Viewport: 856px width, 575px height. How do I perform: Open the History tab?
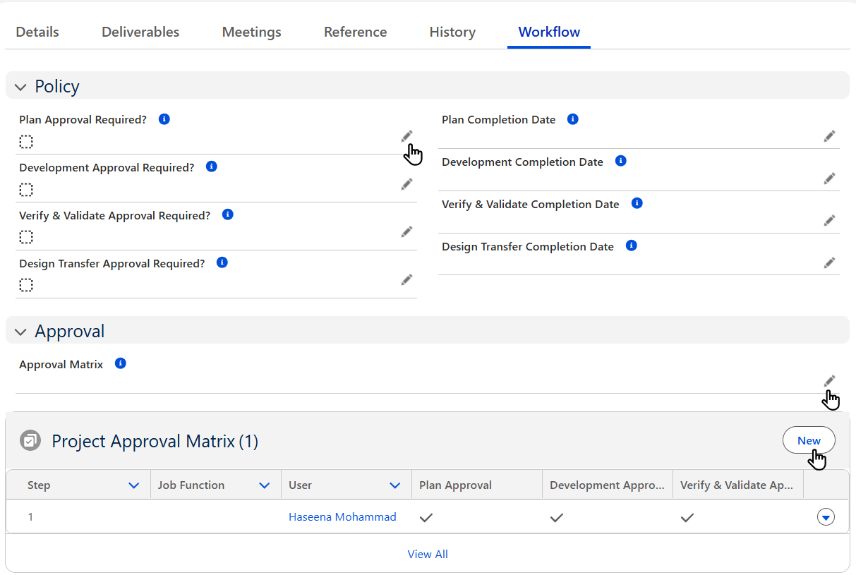452,32
